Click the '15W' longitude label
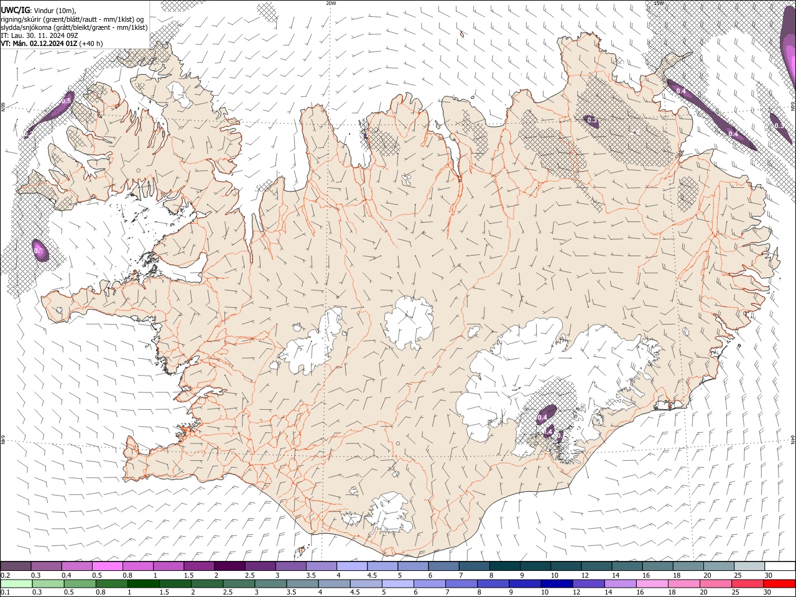Screen dimensions: 796x597 click(x=659, y=3)
